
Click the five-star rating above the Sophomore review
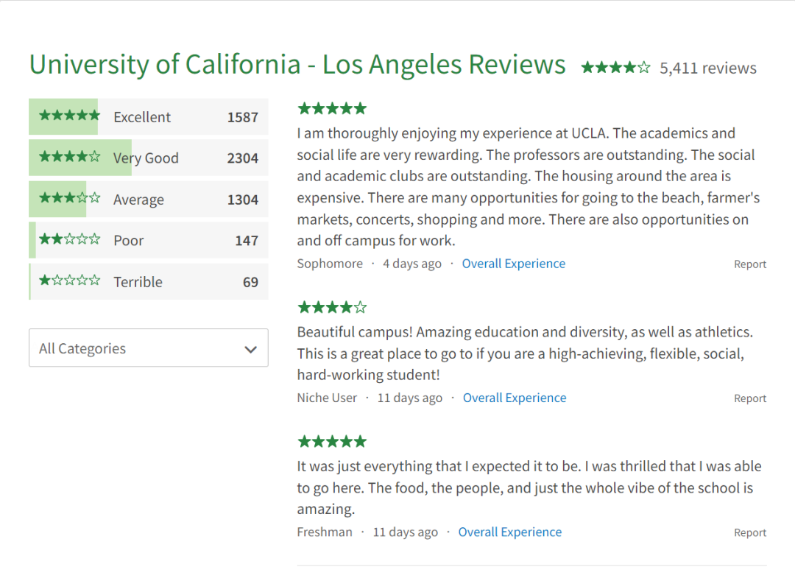(331, 109)
